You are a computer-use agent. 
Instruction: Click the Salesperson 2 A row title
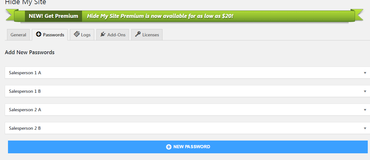click(x=25, y=110)
